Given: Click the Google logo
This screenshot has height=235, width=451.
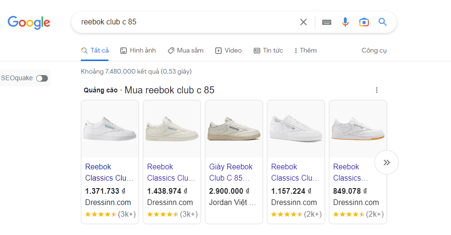Looking at the screenshot, I should click(29, 23).
